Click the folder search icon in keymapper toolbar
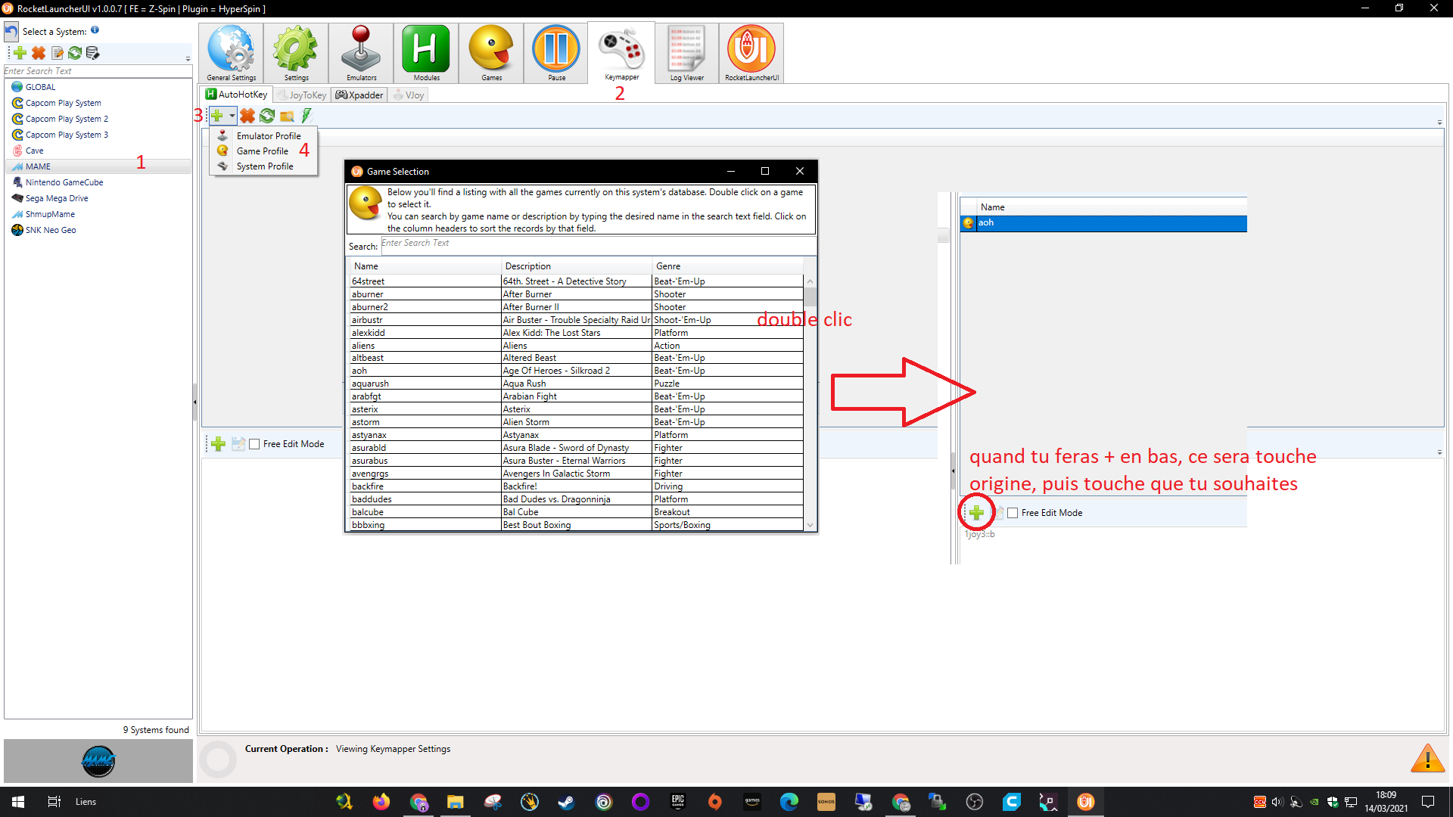This screenshot has height=817, width=1453. 287,116
